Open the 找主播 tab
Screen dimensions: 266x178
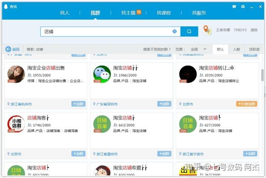click(x=128, y=13)
